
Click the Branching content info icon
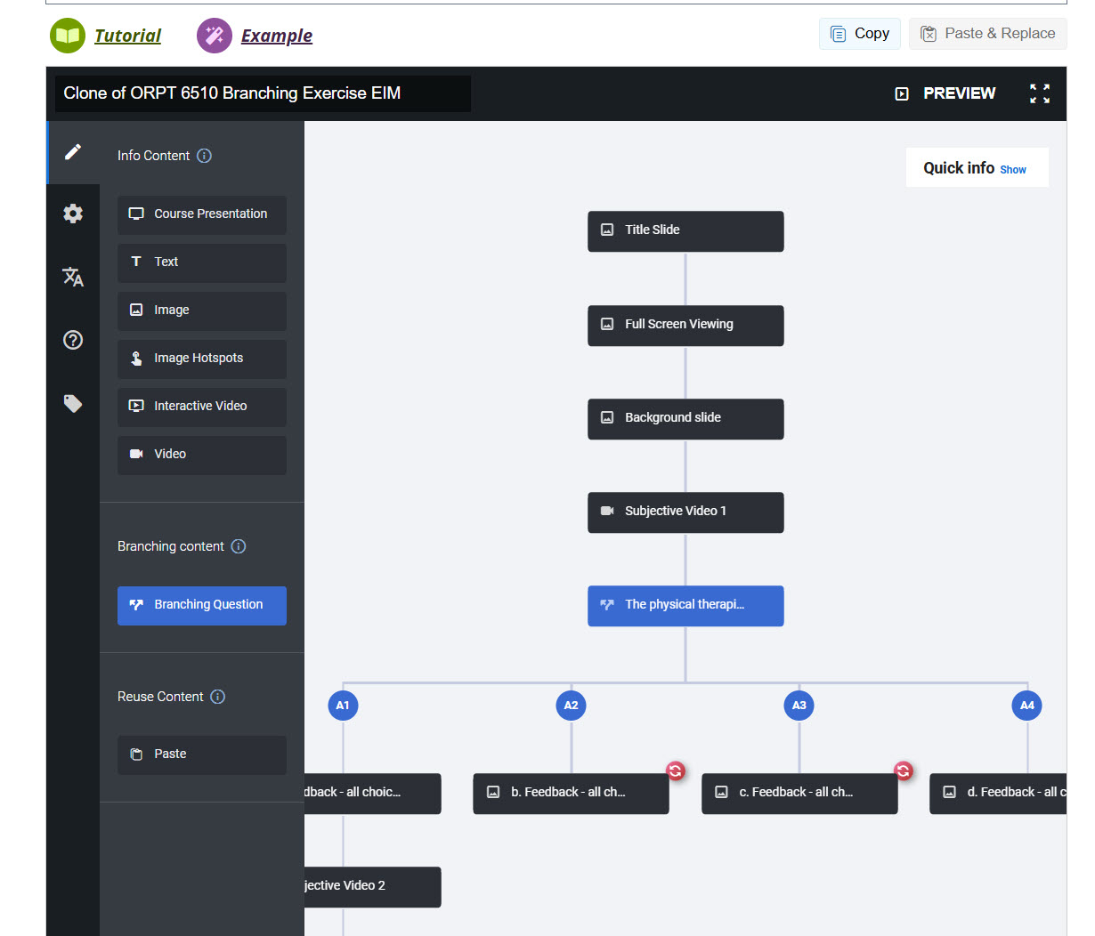coord(239,546)
